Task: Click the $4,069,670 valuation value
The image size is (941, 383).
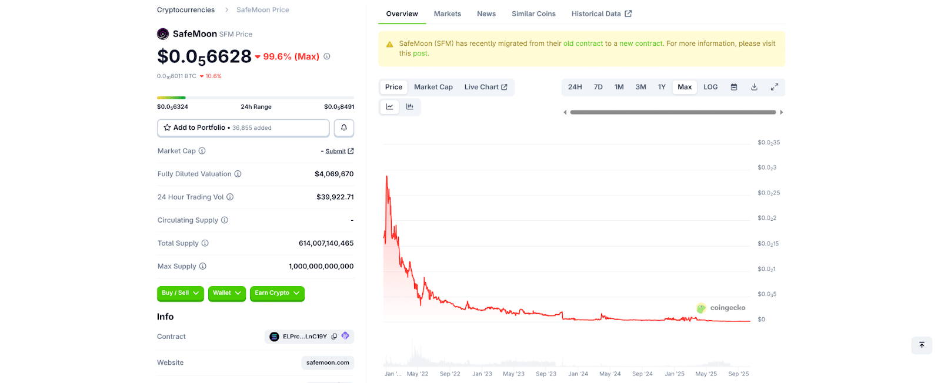Action: (x=334, y=174)
